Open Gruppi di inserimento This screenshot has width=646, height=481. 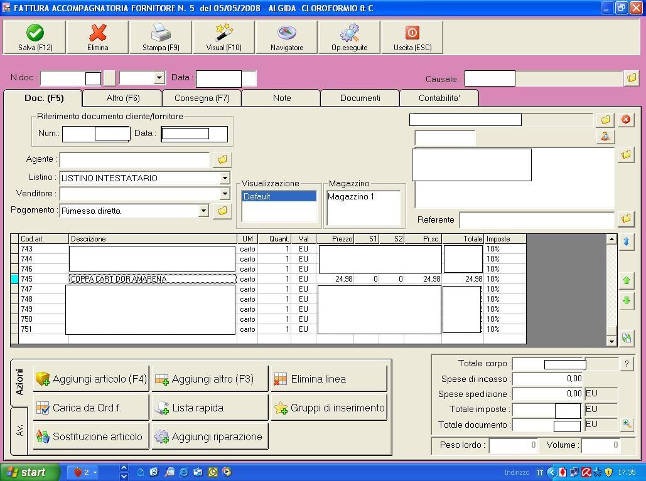(329, 408)
